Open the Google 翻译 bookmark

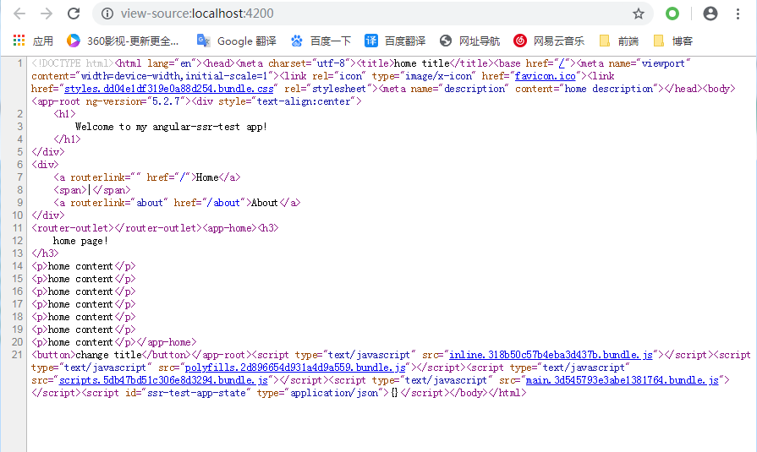237,41
